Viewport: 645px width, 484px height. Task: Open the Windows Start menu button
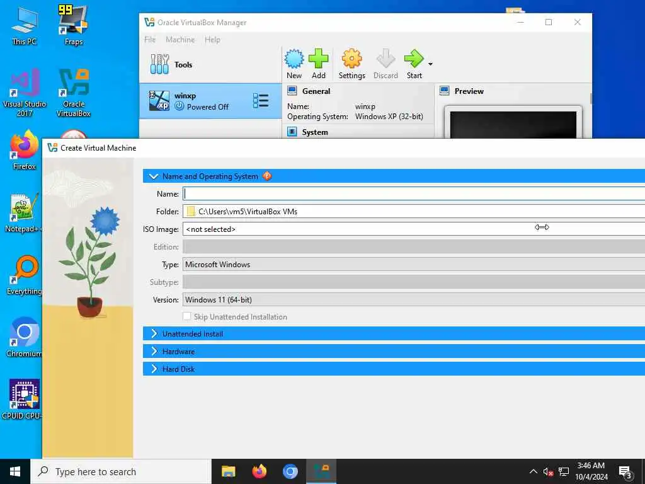[x=15, y=471]
